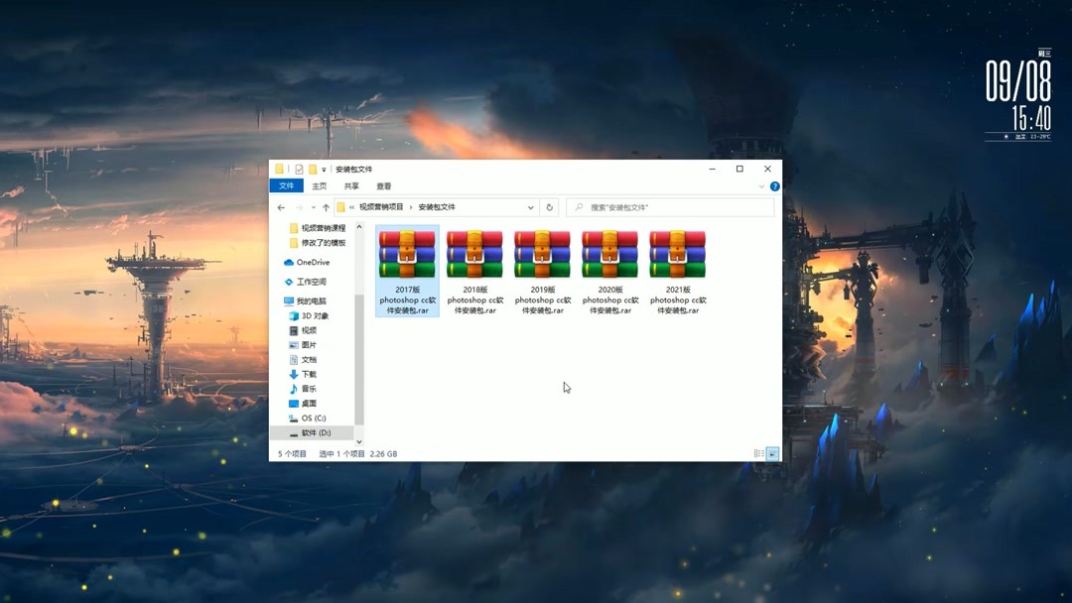Switch to the 查看 ribbon tab
The image size is (1072, 603).
[384, 185]
